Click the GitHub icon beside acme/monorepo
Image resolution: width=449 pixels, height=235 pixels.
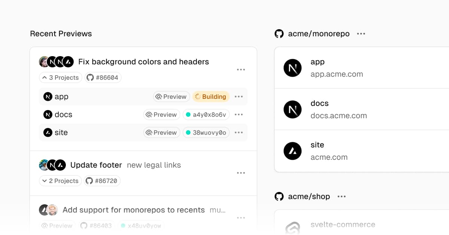pos(279,34)
